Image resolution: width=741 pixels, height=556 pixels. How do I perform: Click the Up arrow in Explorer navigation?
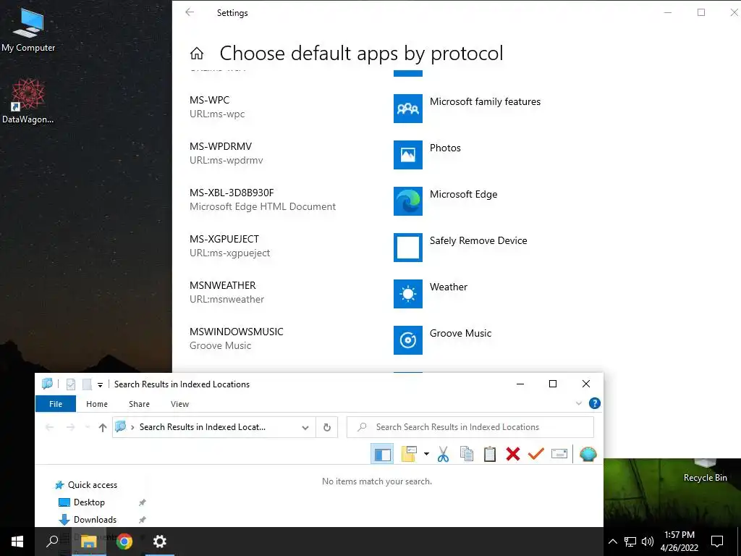(x=103, y=427)
